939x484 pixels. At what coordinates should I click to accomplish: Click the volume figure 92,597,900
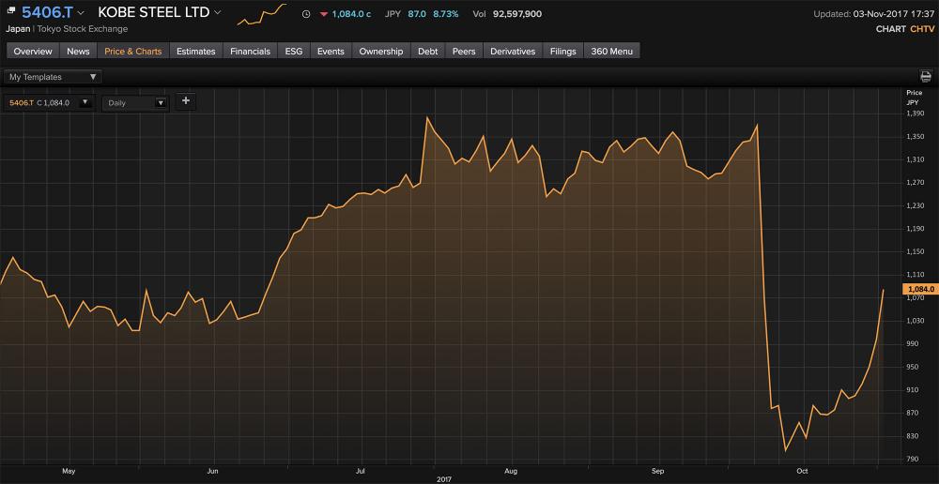517,14
